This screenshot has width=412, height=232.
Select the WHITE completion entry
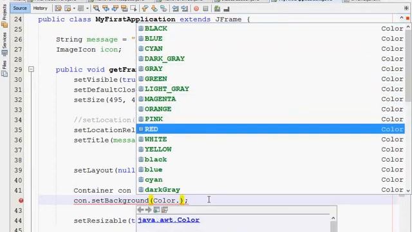tap(270, 139)
